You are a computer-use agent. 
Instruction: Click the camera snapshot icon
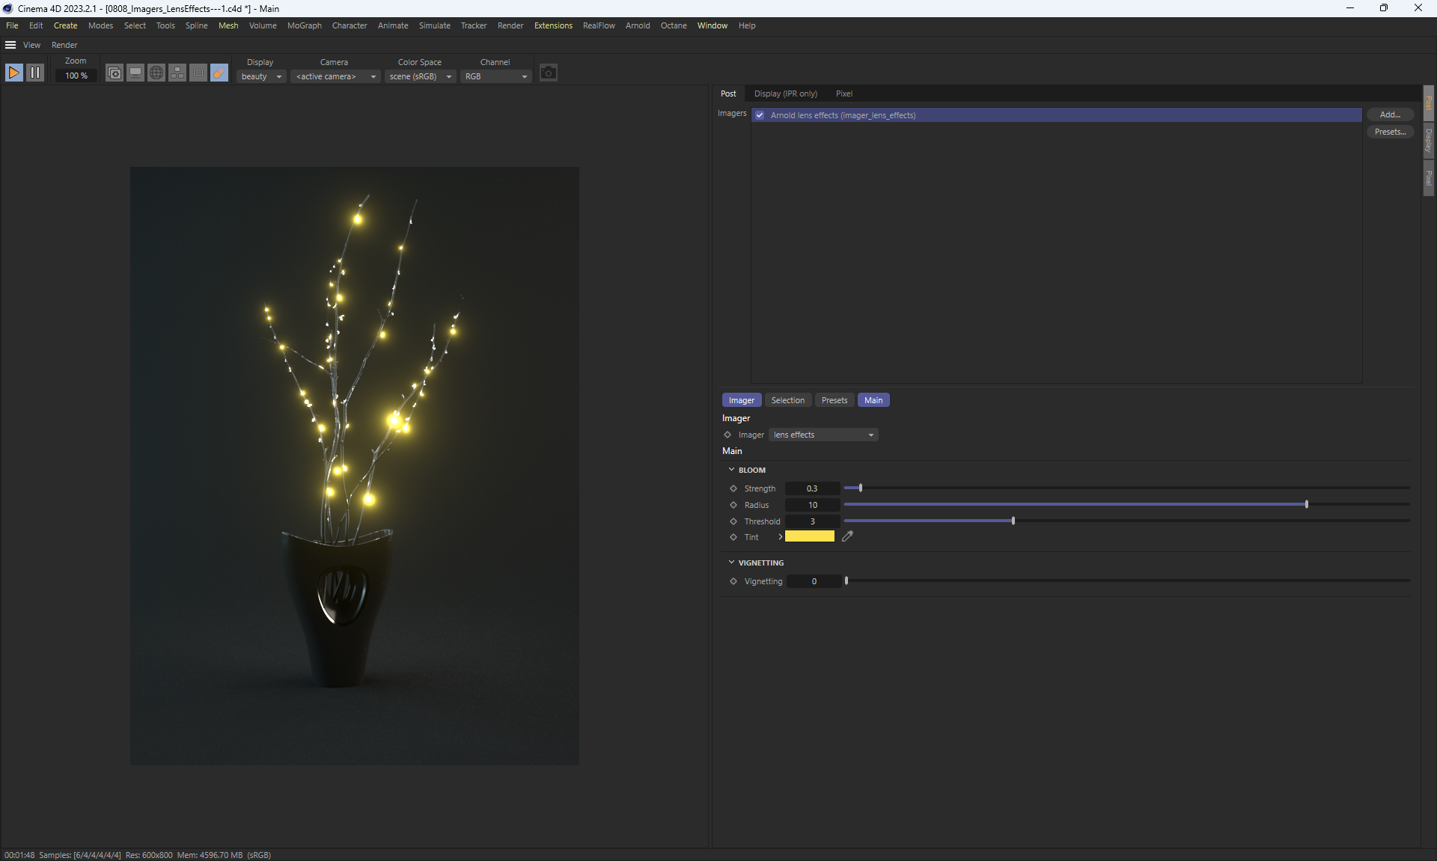(x=549, y=73)
